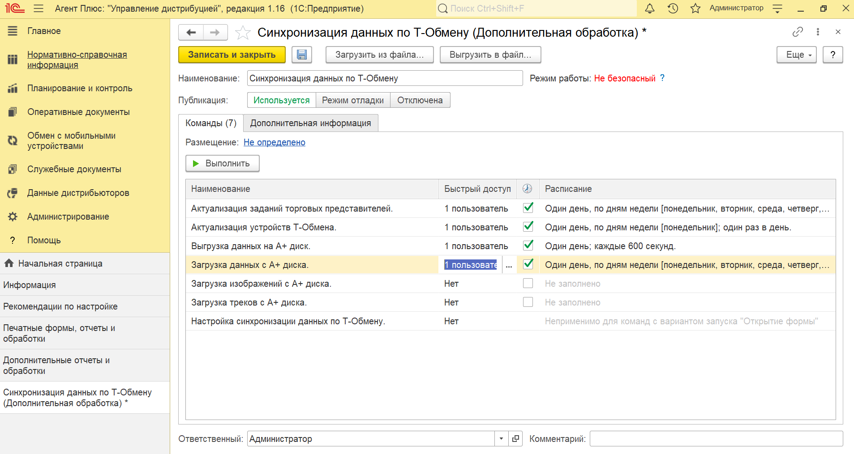Click Выгрузить в файл... button
This screenshot has width=854, height=454.
point(490,55)
